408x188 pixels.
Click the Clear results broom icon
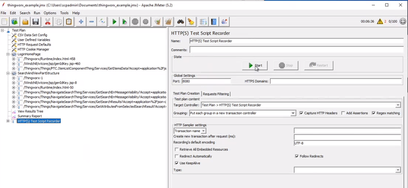(157, 22)
